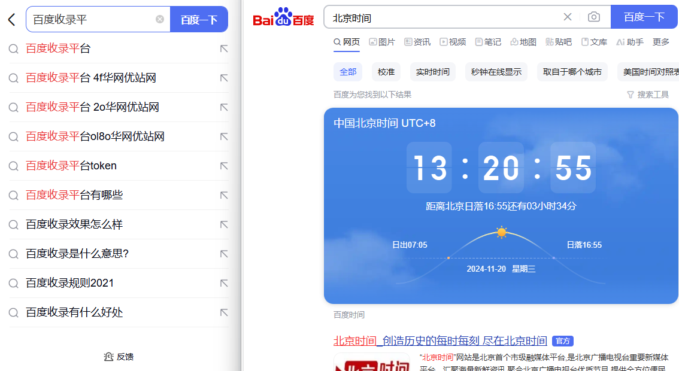Select suggestion 百度收录规则2021

click(119, 283)
